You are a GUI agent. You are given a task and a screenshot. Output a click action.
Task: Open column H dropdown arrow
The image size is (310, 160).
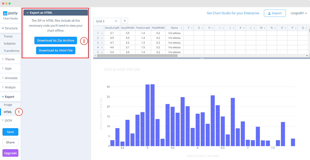click(x=213, y=28)
